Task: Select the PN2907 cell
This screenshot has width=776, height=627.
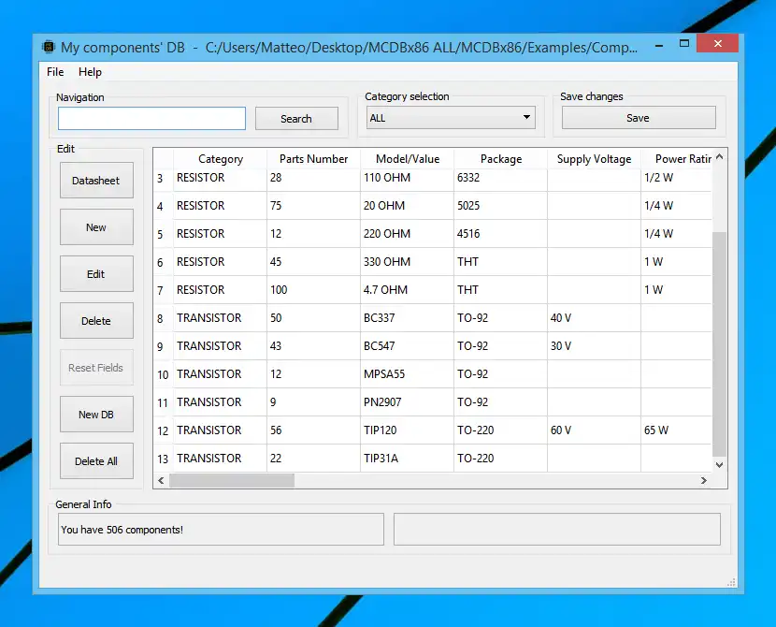Action: point(408,402)
